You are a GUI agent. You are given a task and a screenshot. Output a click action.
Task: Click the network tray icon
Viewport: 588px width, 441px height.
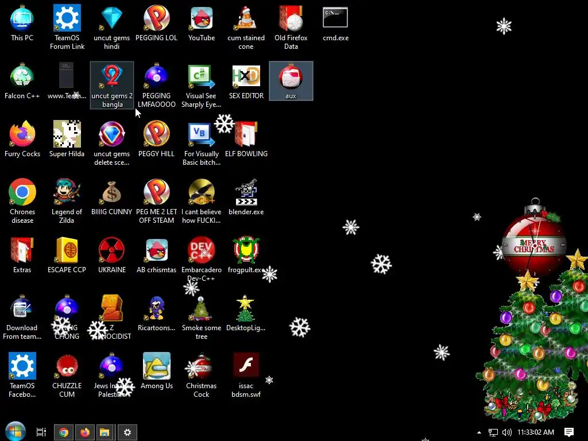(x=493, y=432)
